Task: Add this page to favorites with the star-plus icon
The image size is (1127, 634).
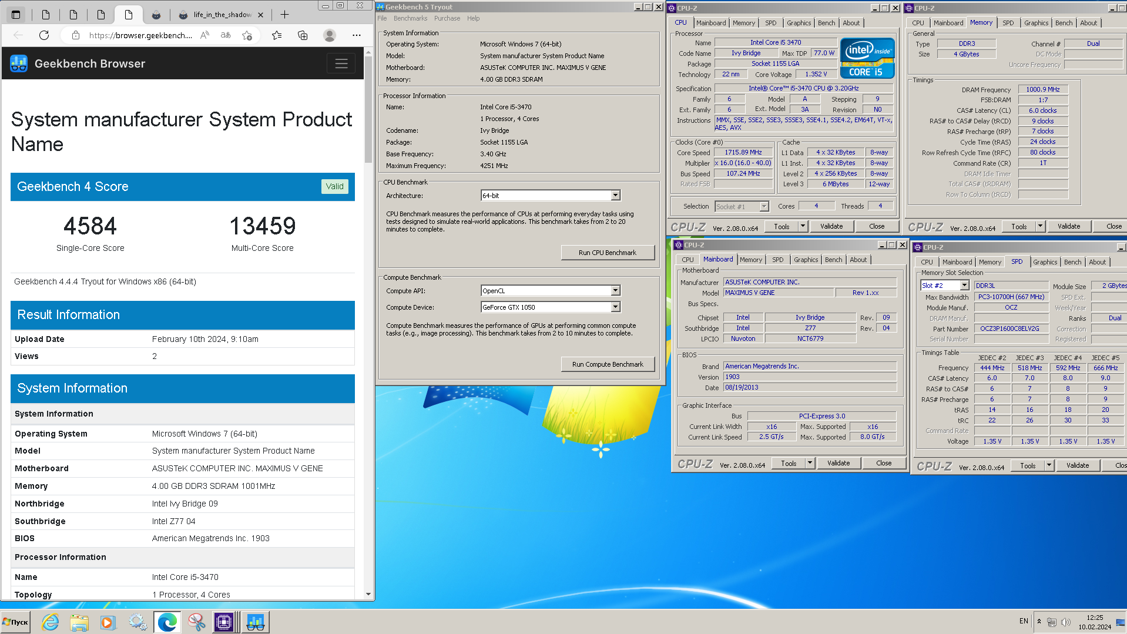Action: [247, 35]
